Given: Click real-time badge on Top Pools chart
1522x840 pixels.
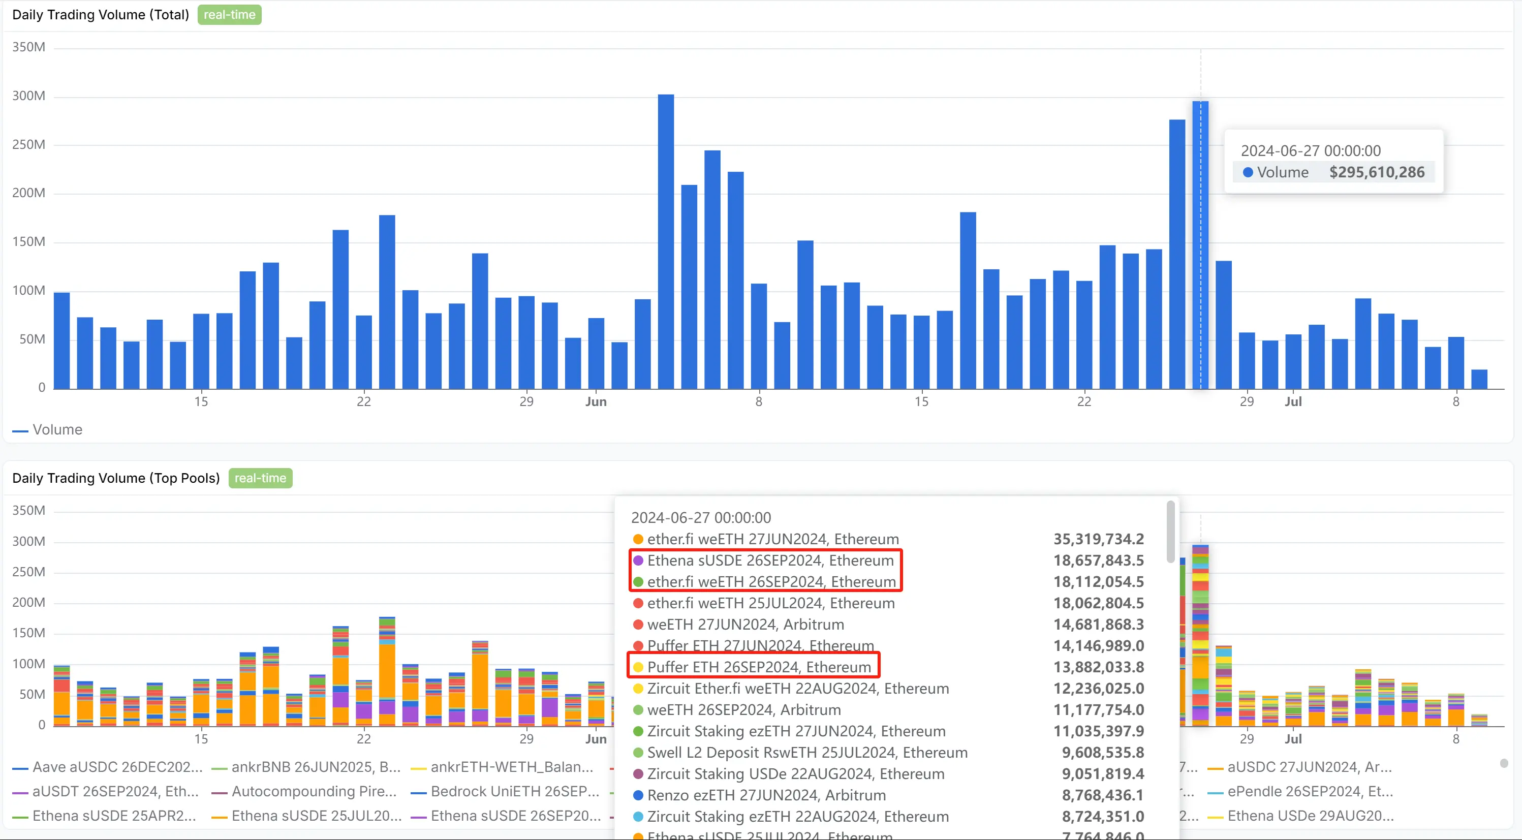Looking at the screenshot, I should pos(260,479).
